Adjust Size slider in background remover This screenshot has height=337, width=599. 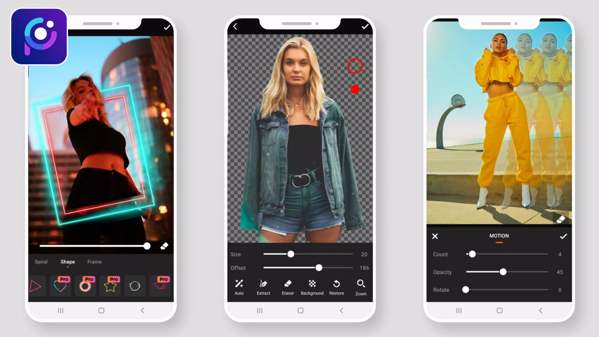[291, 254]
